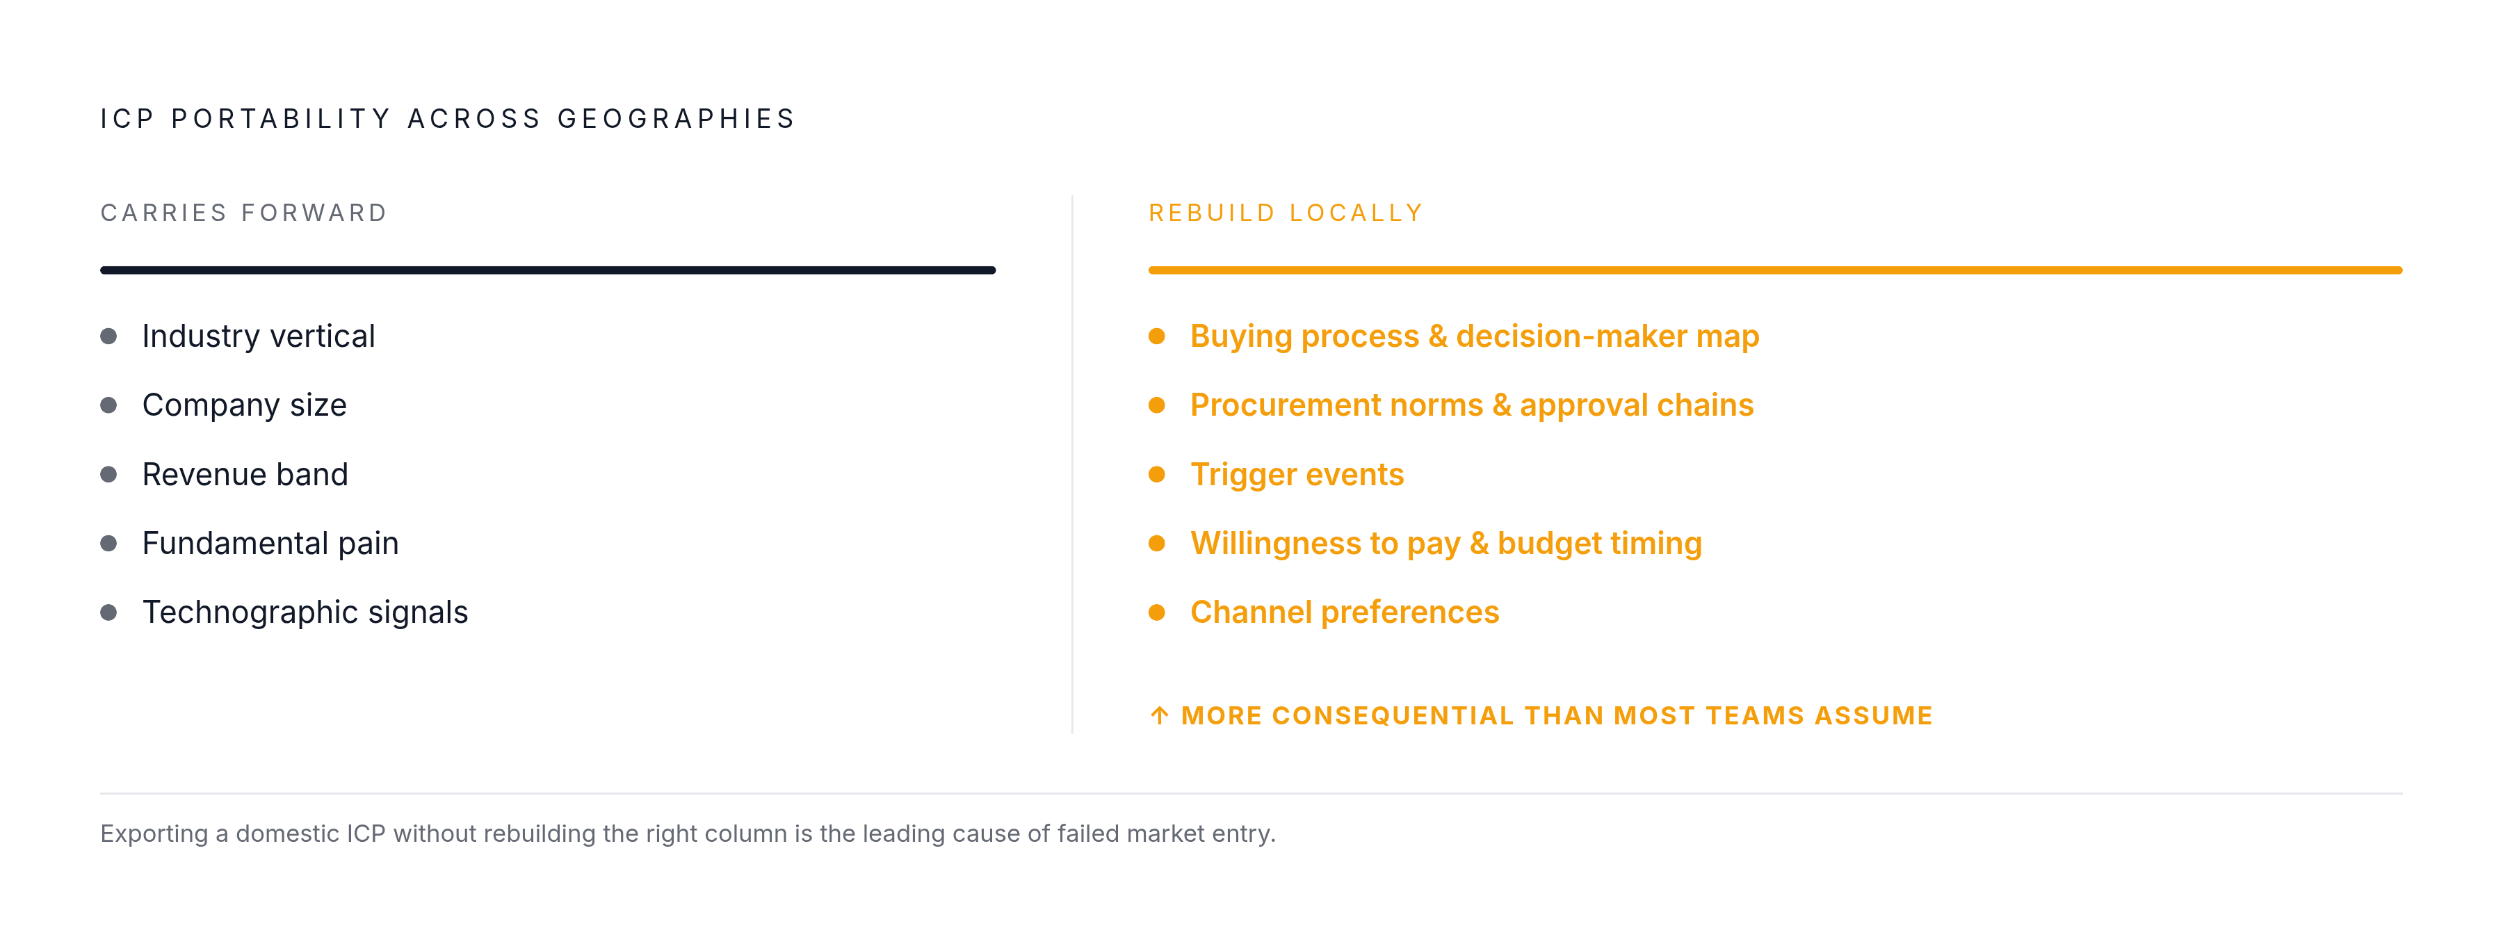
Task: Click the 'ICP Portability Across Geographies' title
Action: (x=448, y=118)
